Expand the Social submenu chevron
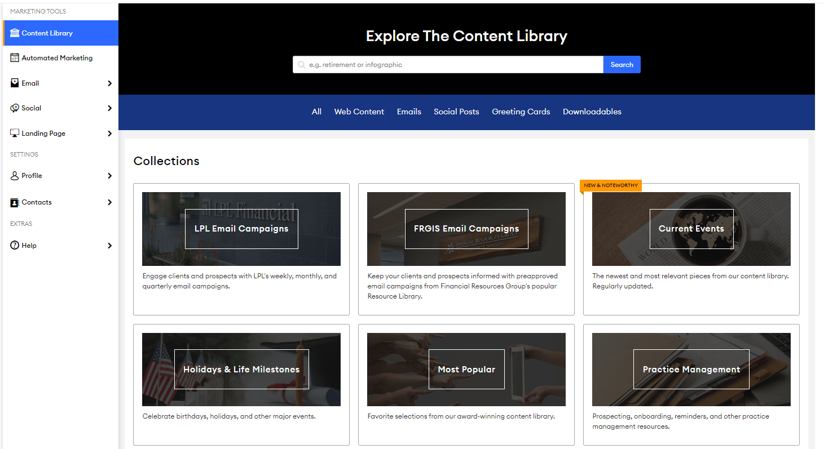Screen dimensions: 824x449 click(x=109, y=108)
